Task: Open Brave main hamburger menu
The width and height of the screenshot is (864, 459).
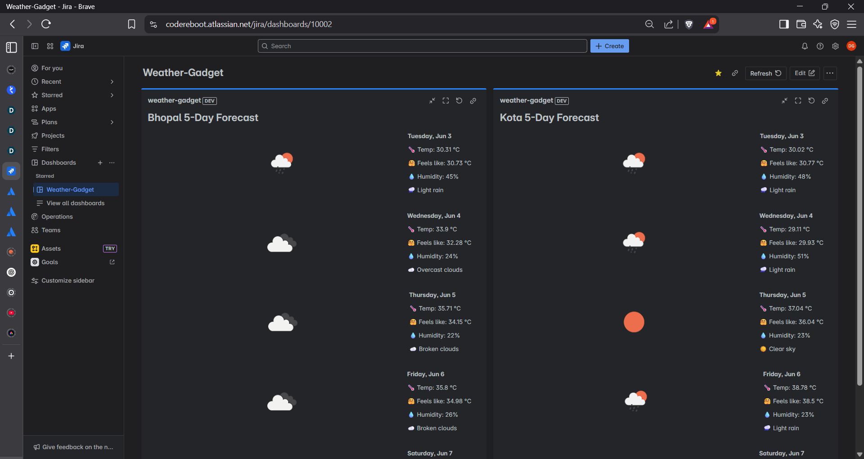Action: pyautogui.click(x=852, y=24)
